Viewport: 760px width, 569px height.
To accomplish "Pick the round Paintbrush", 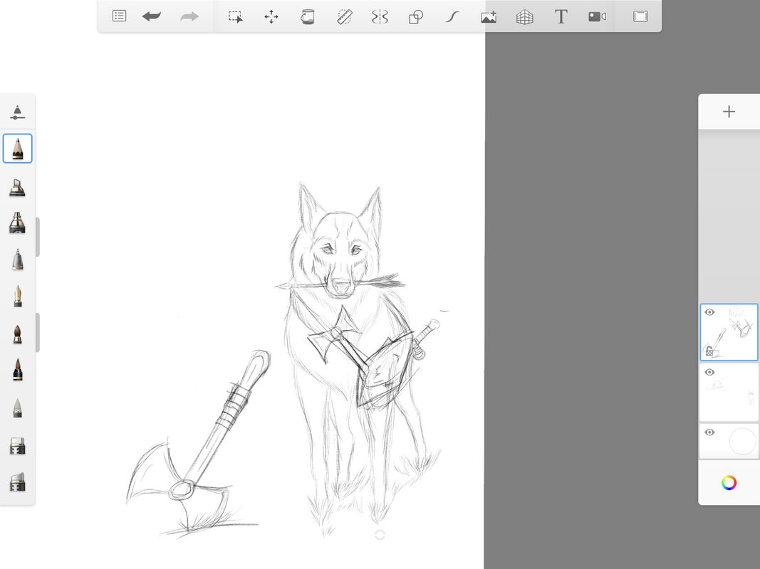I will pyautogui.click(x=17, y=334).
